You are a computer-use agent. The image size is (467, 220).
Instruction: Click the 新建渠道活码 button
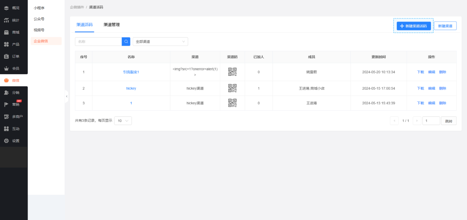pos(413,26)
